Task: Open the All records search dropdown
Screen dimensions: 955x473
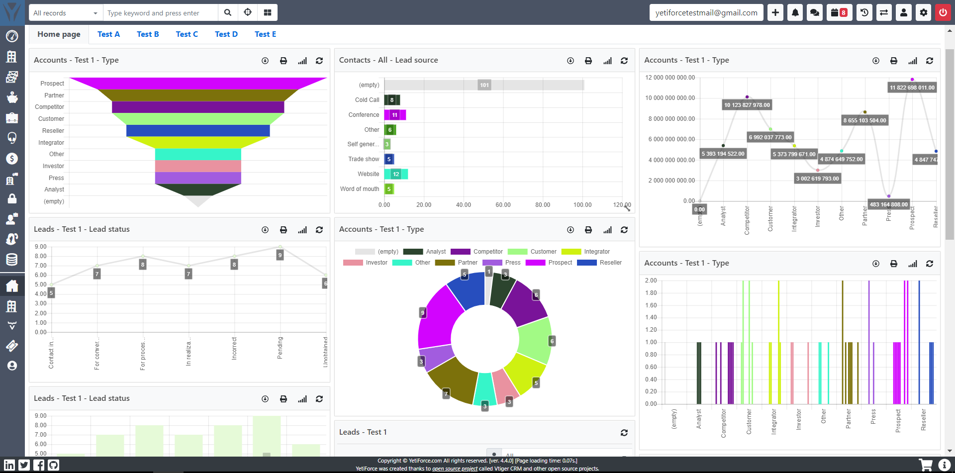Action: [66, 13]
